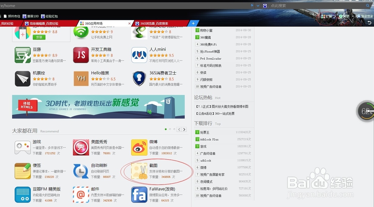Screen dimensions: 374x207
Task: Expand the address bar dropdown arrow
Action: 258,6
